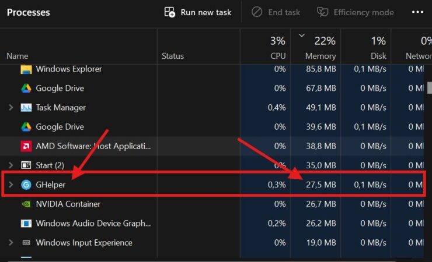Click the Processes page heading
Viewport: 432px width, 262px height.
pos(29,12)
